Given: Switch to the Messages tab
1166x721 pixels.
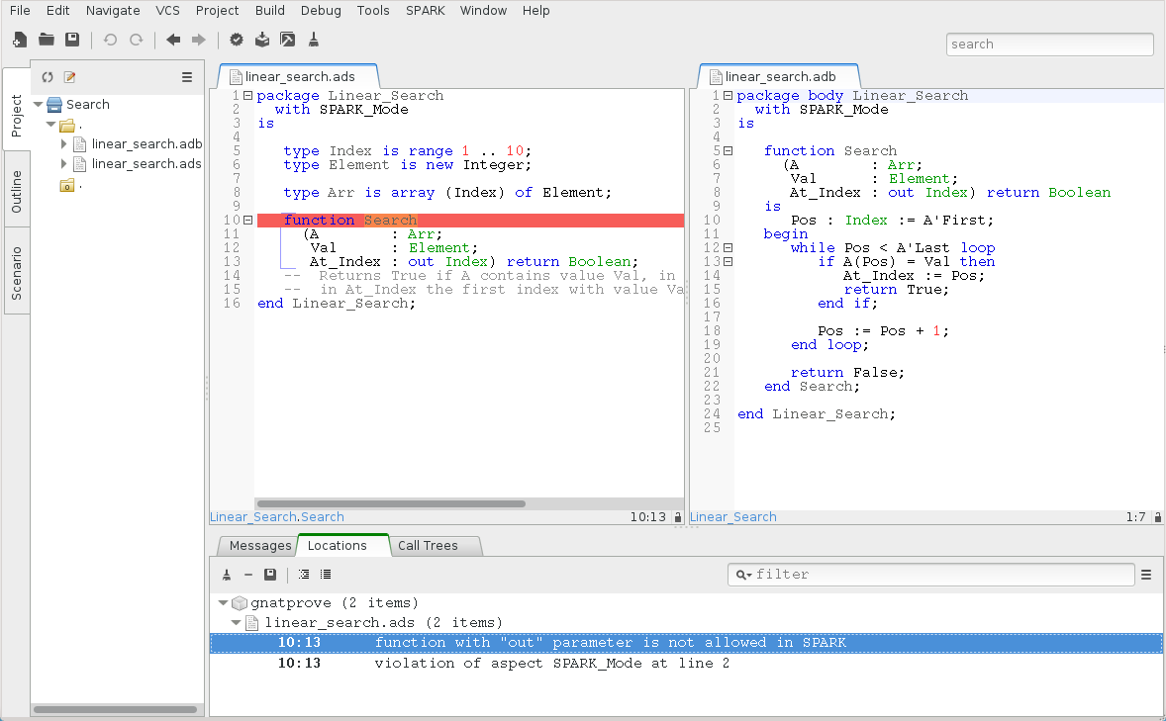Looking at the screenshot, I should click(x=259, y=546).
